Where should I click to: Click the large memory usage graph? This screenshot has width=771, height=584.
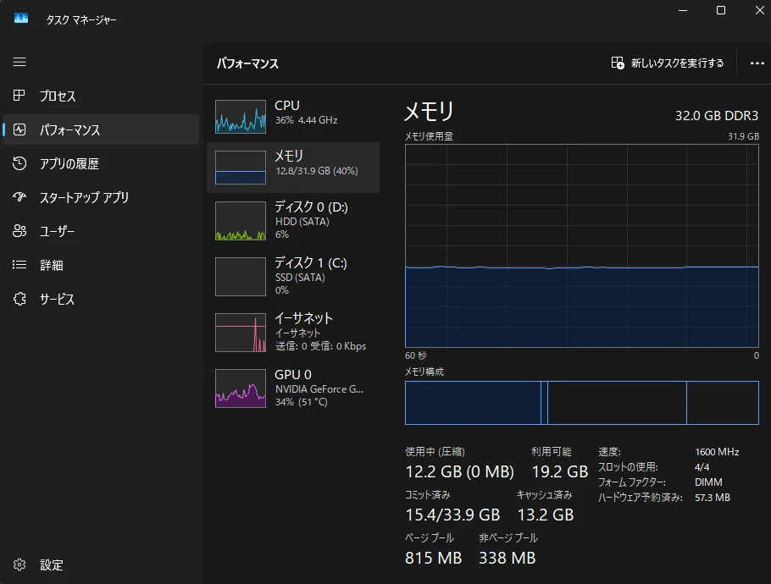(582, 245)
